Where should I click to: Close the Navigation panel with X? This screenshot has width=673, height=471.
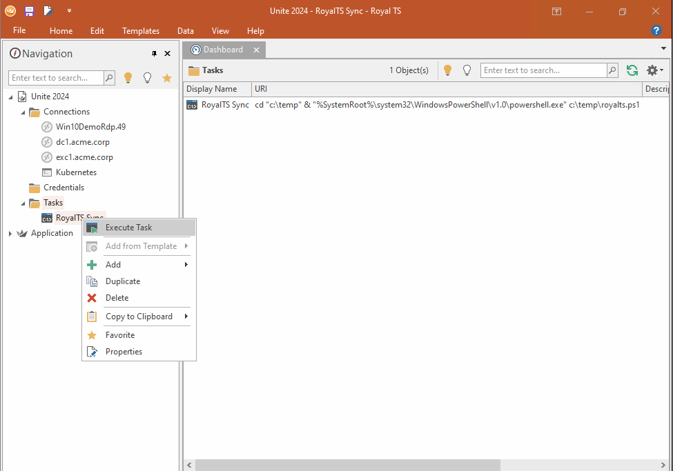coord(167,54)
